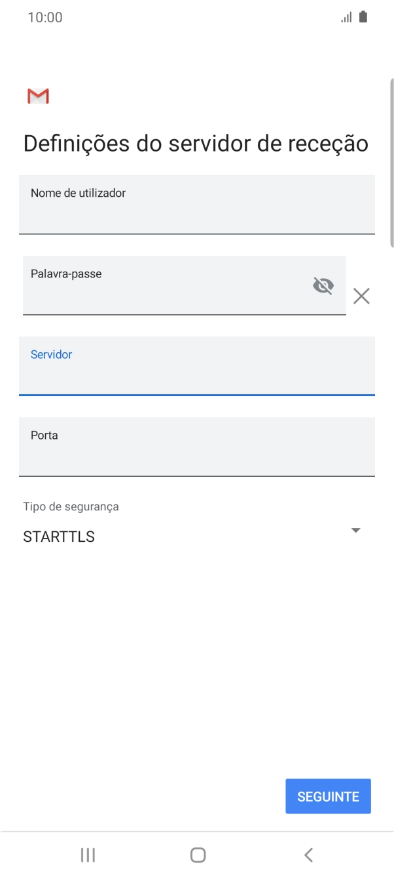Tap the Back navigation arrow
Viewport: 394px width, 877px height.
click(x=307, y=855)
